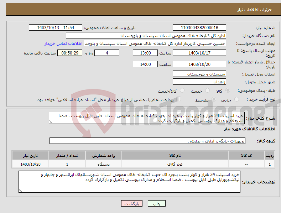Click the response deadline date 1403/10/17
Image resolution: width=281 pixels, height=213 pixels.
(199, 53)
